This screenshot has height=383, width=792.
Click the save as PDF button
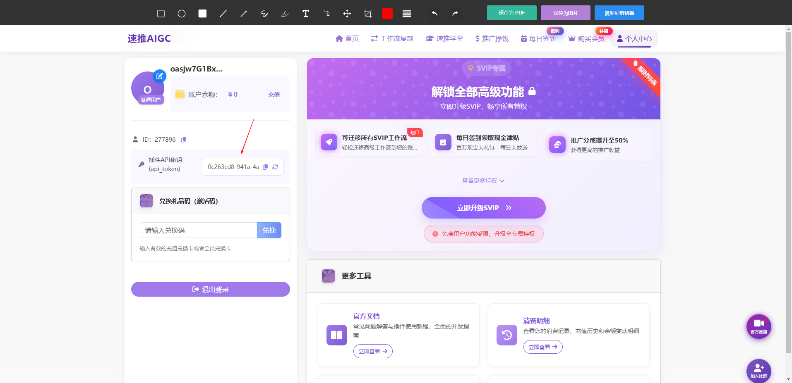(512, 13)
